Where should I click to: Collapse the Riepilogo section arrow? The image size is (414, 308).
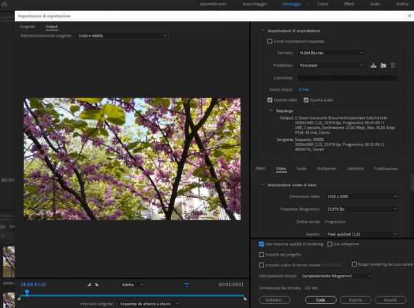pos(270,110)
